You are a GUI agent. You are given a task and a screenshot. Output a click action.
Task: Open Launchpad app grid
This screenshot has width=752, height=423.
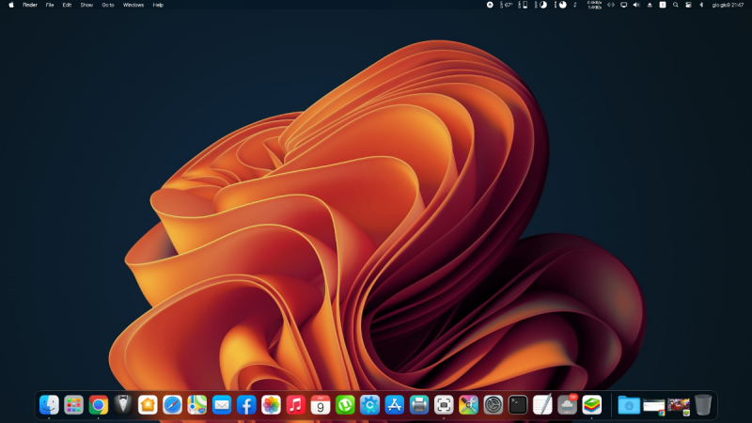coord(73,405)
